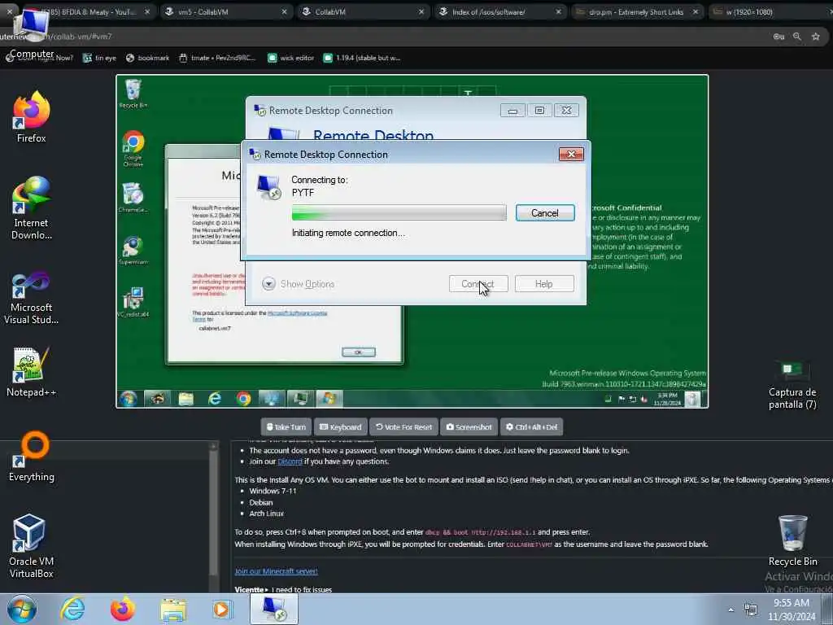The height and width of the screenshot is (625, 833).
Task: Open Chrome in VM taskbar
Action: click(244, 399)
